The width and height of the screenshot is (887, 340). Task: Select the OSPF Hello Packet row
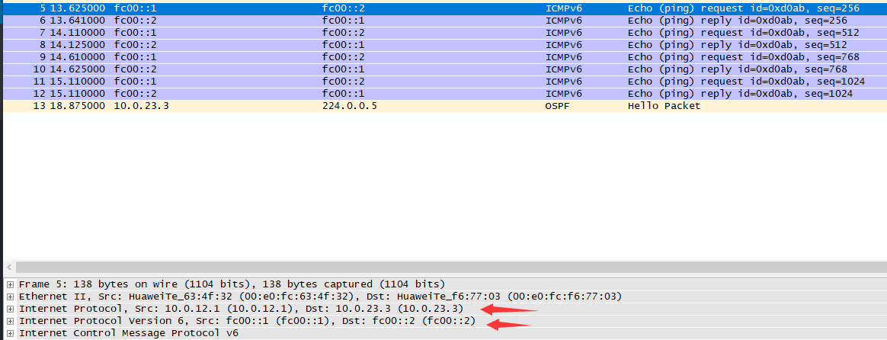click(x=381, y=106)
